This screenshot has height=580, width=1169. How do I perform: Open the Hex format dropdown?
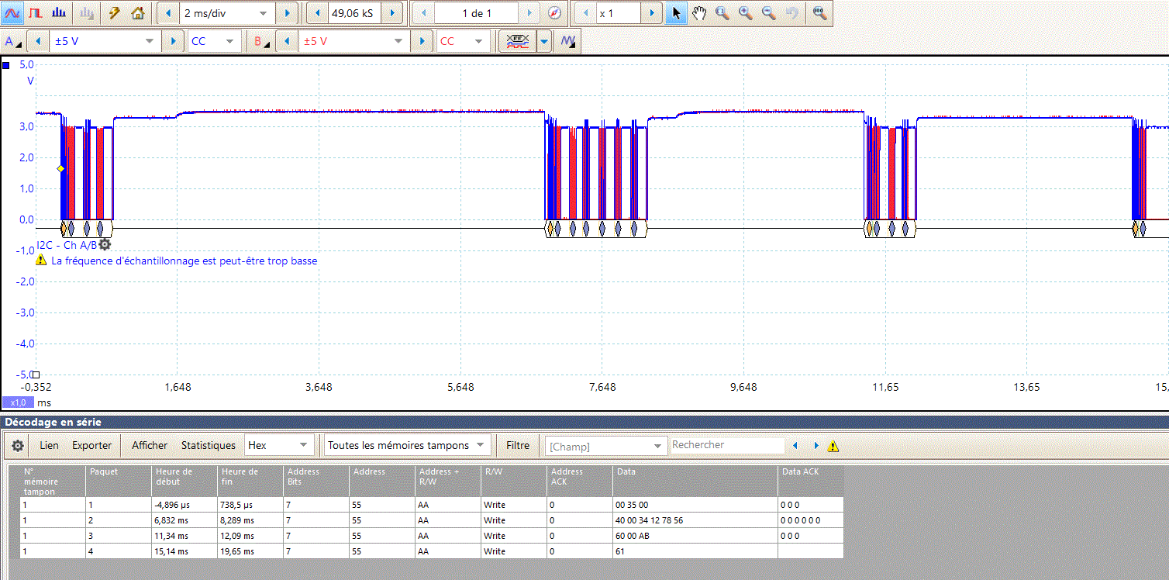pos(278,445)
